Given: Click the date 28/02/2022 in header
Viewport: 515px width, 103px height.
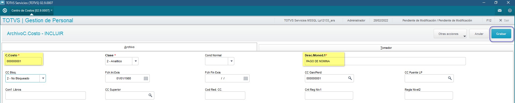Looking at the screenshot, I should point(381,20).
